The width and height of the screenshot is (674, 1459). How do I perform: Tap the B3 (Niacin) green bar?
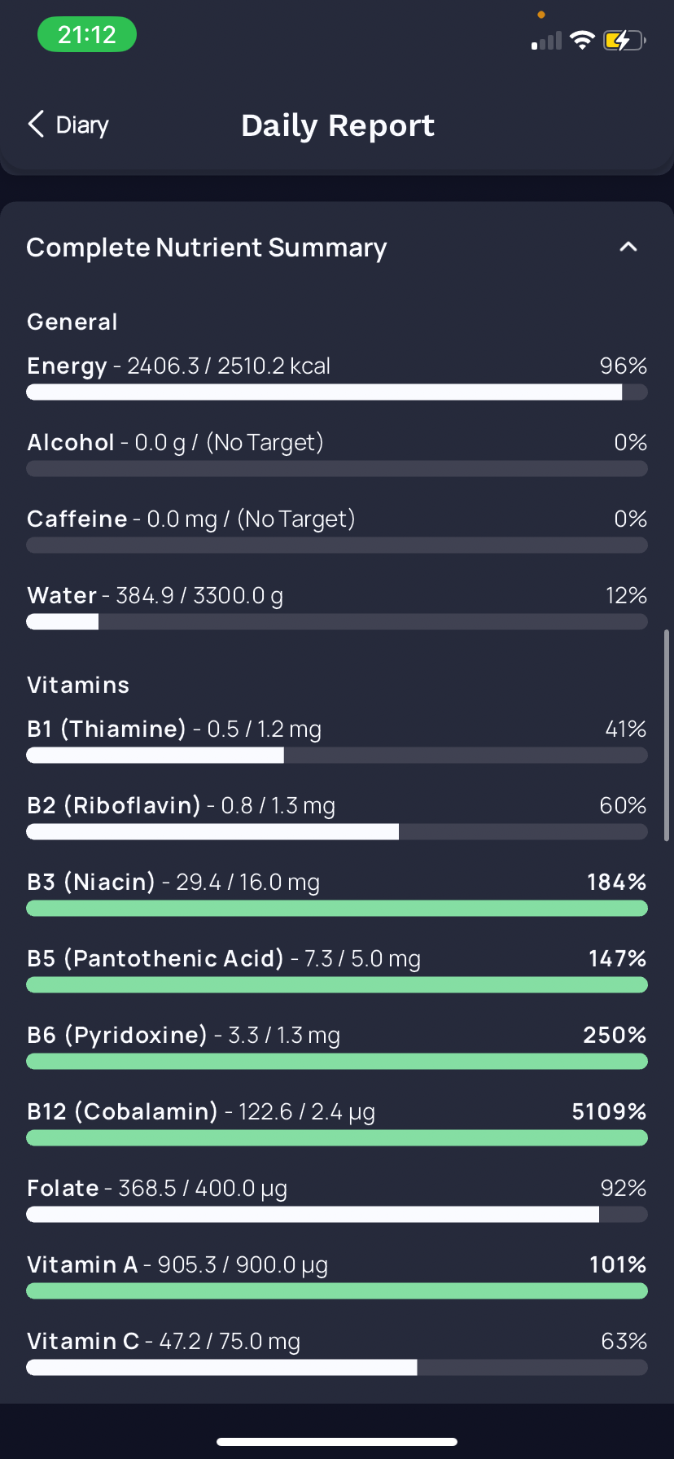[x=336, y=909]
